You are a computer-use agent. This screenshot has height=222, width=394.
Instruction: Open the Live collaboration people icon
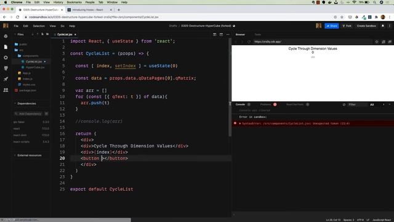click(x=6, y=90)
